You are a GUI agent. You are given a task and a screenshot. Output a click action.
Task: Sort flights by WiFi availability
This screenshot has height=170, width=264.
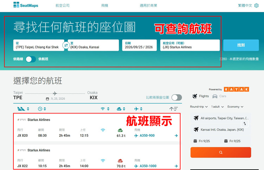point(105,109)
